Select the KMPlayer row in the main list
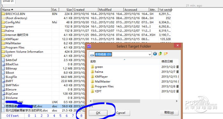Viewport: 223px width, 119px height. 86,39
